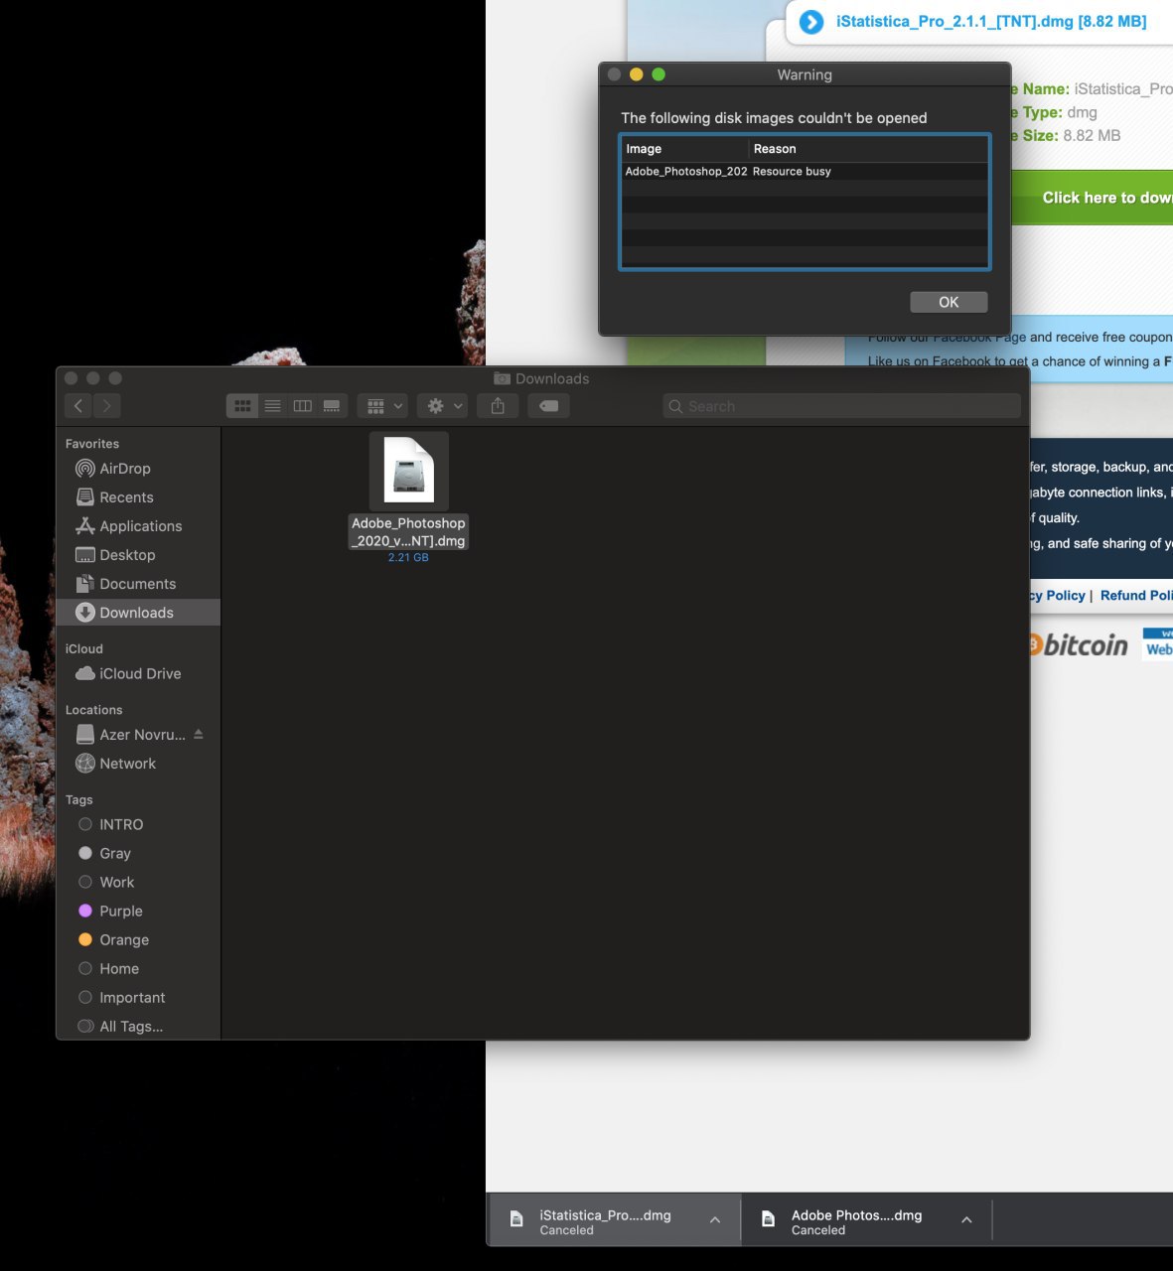Open the Refund Policy link in browser

pos(1136,595)
